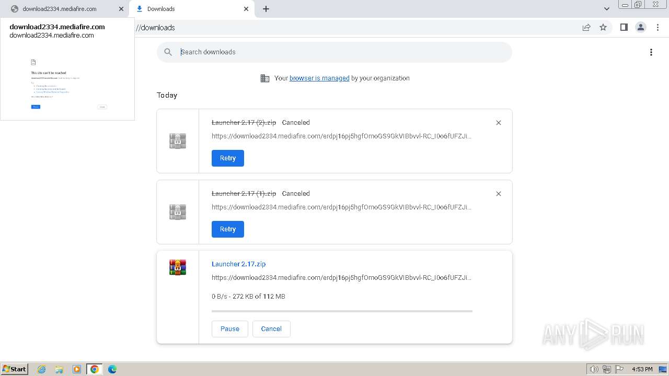Click the share page icon
This screenshot has height=376, width=669.
(586, 27)
